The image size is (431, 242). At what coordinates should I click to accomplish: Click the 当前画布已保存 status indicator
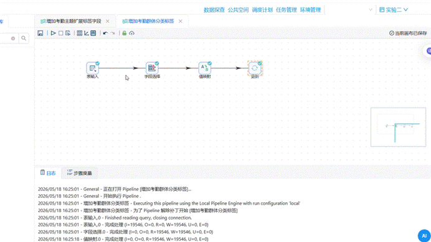pos(408,33)
